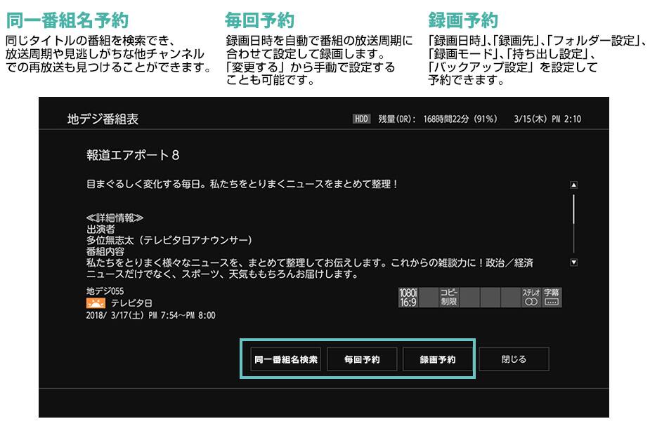The image size is (650, 426).
Task: Click the 録画予約 button
Action: (x=437, y=359)
